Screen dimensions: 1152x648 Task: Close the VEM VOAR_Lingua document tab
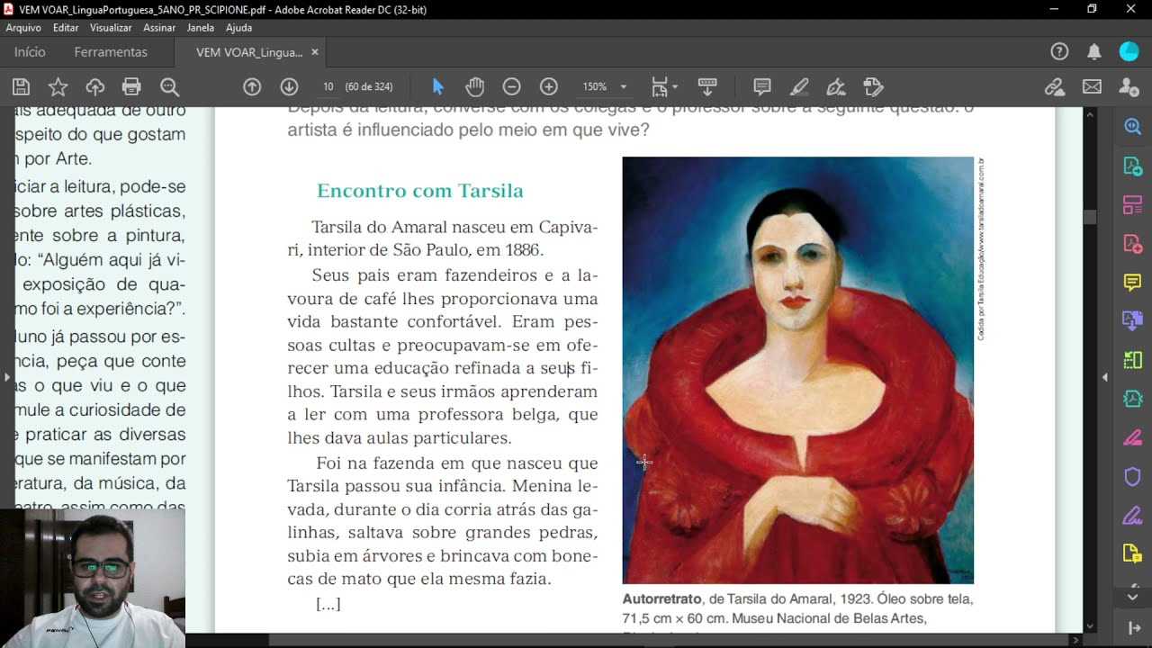315,52
